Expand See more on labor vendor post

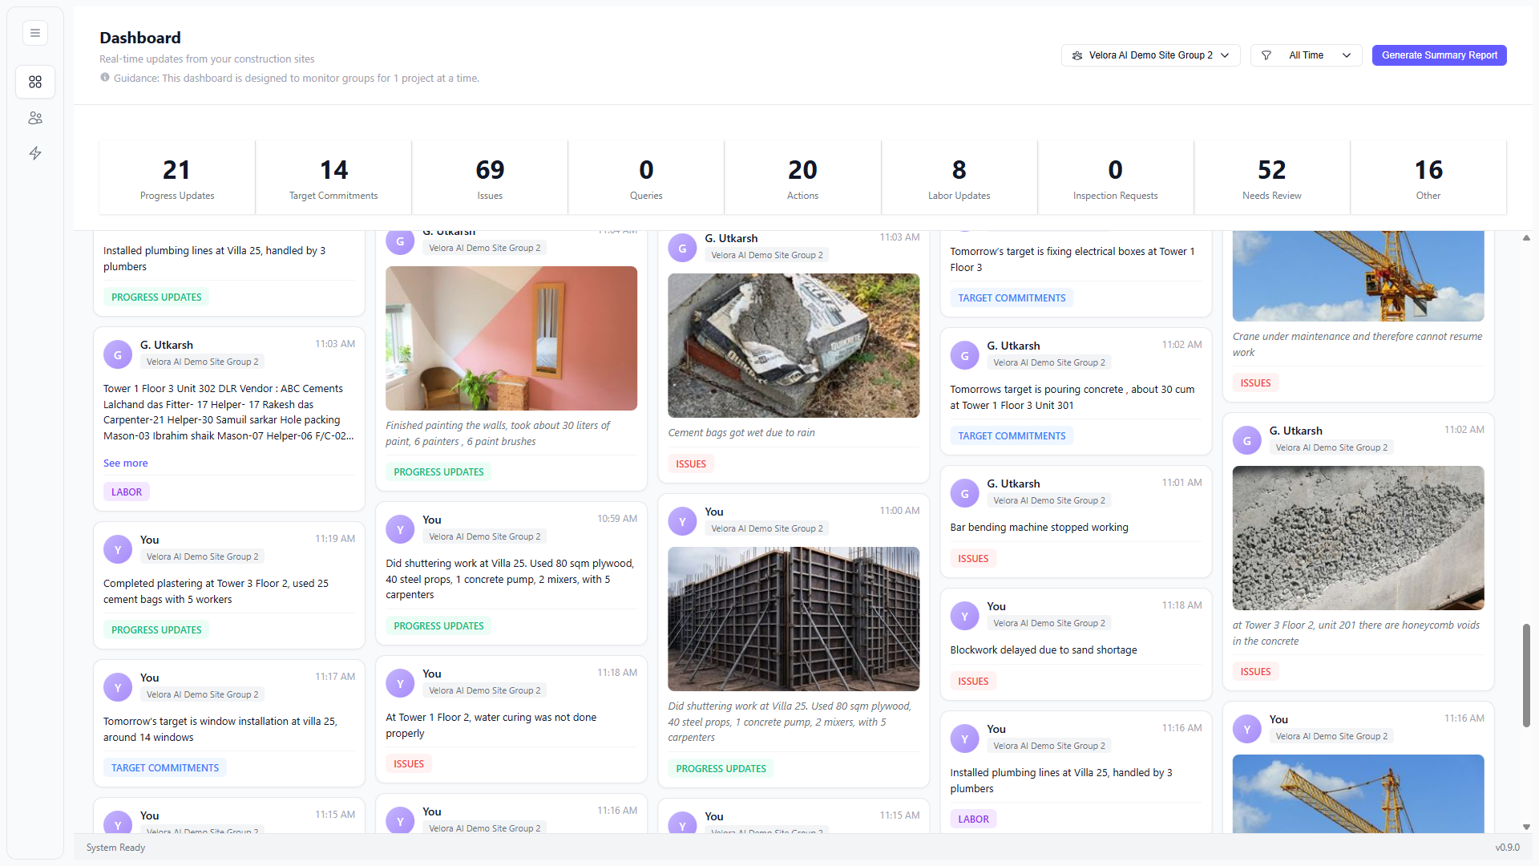click(x=125, y=463)
